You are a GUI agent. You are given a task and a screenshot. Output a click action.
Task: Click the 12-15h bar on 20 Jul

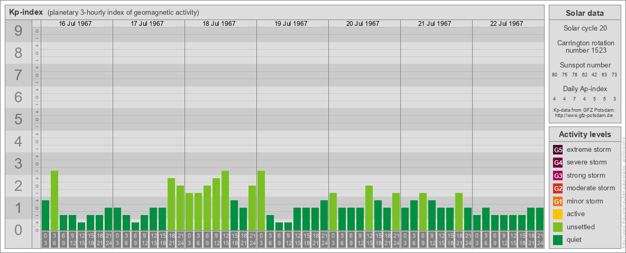pyautogui.click(x=369, y=208)
